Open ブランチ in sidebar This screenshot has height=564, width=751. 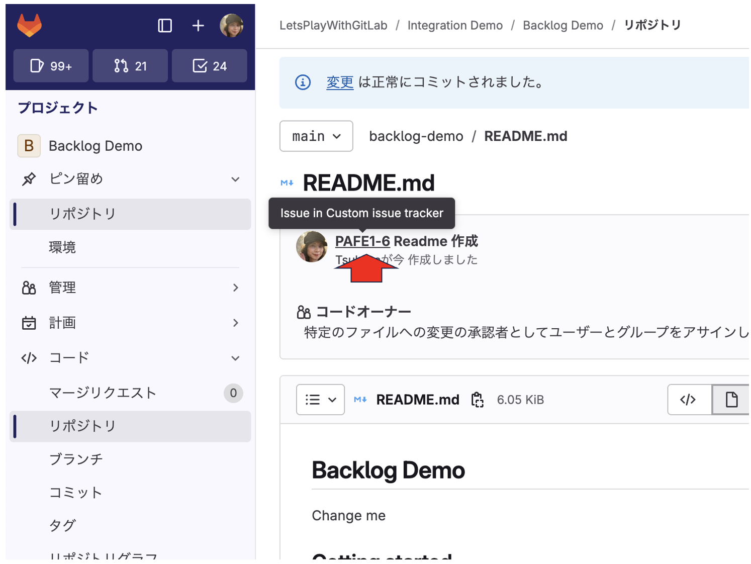click(x=76, y=459)
